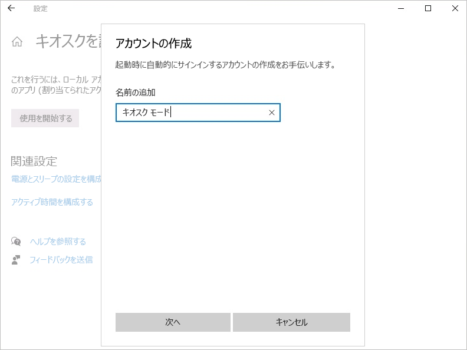The image size is (467, 350).
Task: Open ヘルプを参照する link
Action: pyautogui.click(x=58, y=242)
